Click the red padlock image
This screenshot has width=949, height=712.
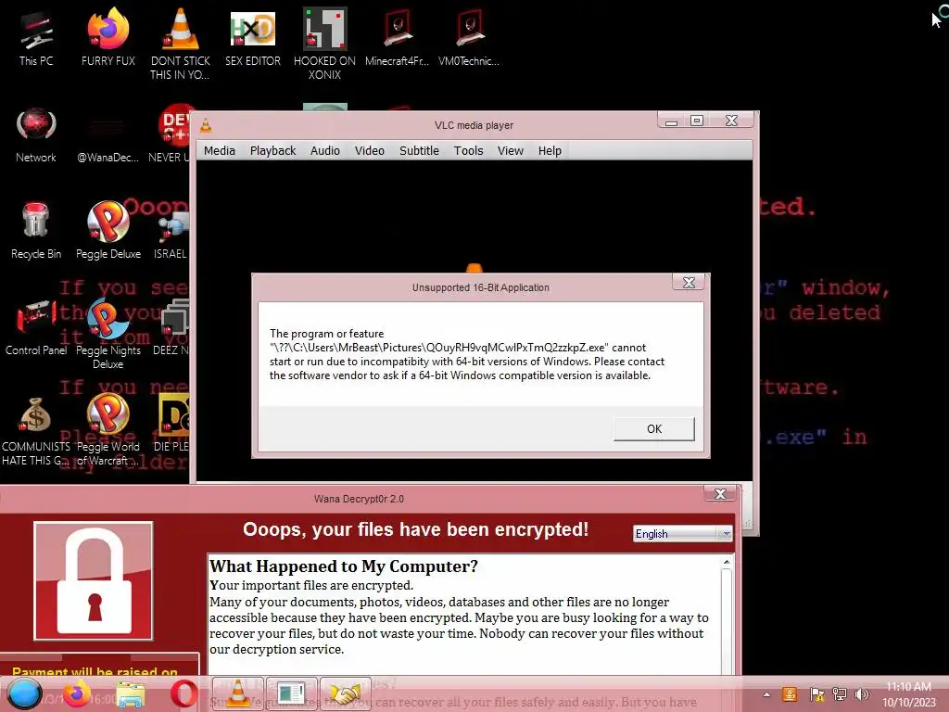(x=94, y=580)
